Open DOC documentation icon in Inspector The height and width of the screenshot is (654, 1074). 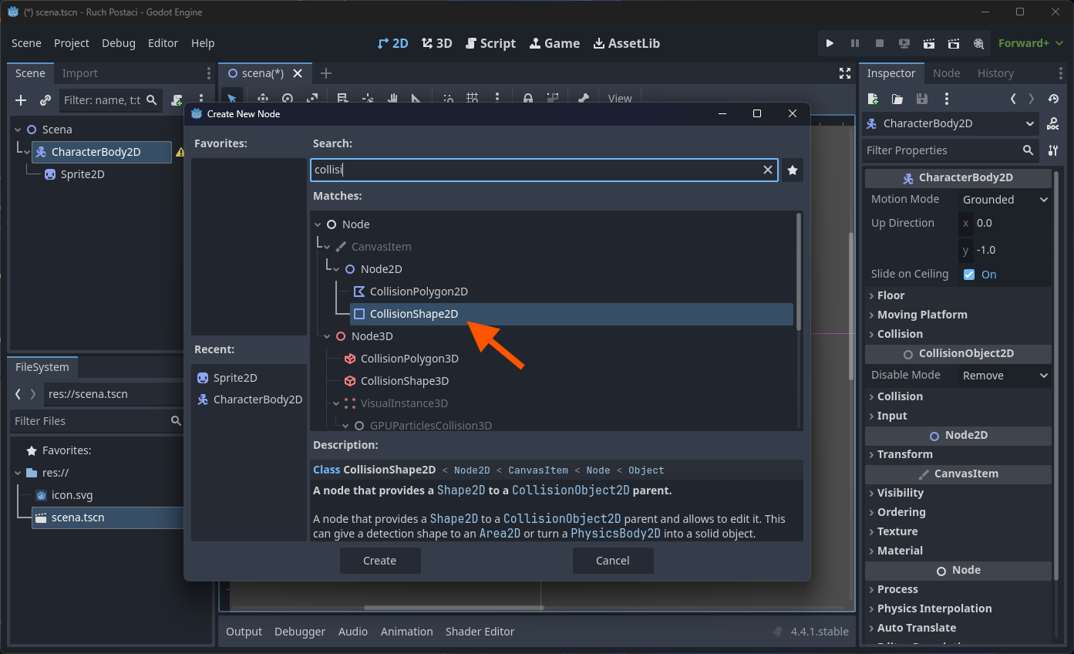click(x=1053, y=123)
